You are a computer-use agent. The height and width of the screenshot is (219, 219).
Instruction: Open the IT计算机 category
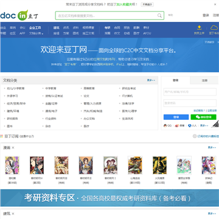[x=127, y=96]
